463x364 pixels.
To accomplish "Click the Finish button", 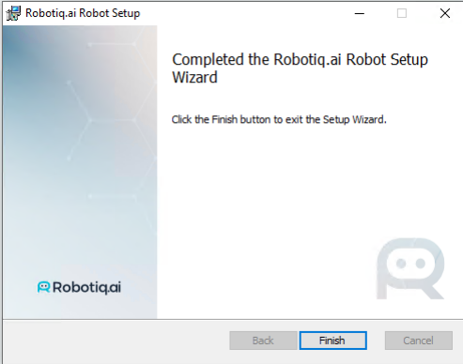I will [332, 341].
